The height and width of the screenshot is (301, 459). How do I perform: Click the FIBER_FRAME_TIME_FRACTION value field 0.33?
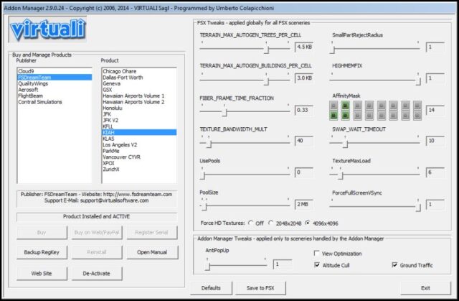point(304,110)
